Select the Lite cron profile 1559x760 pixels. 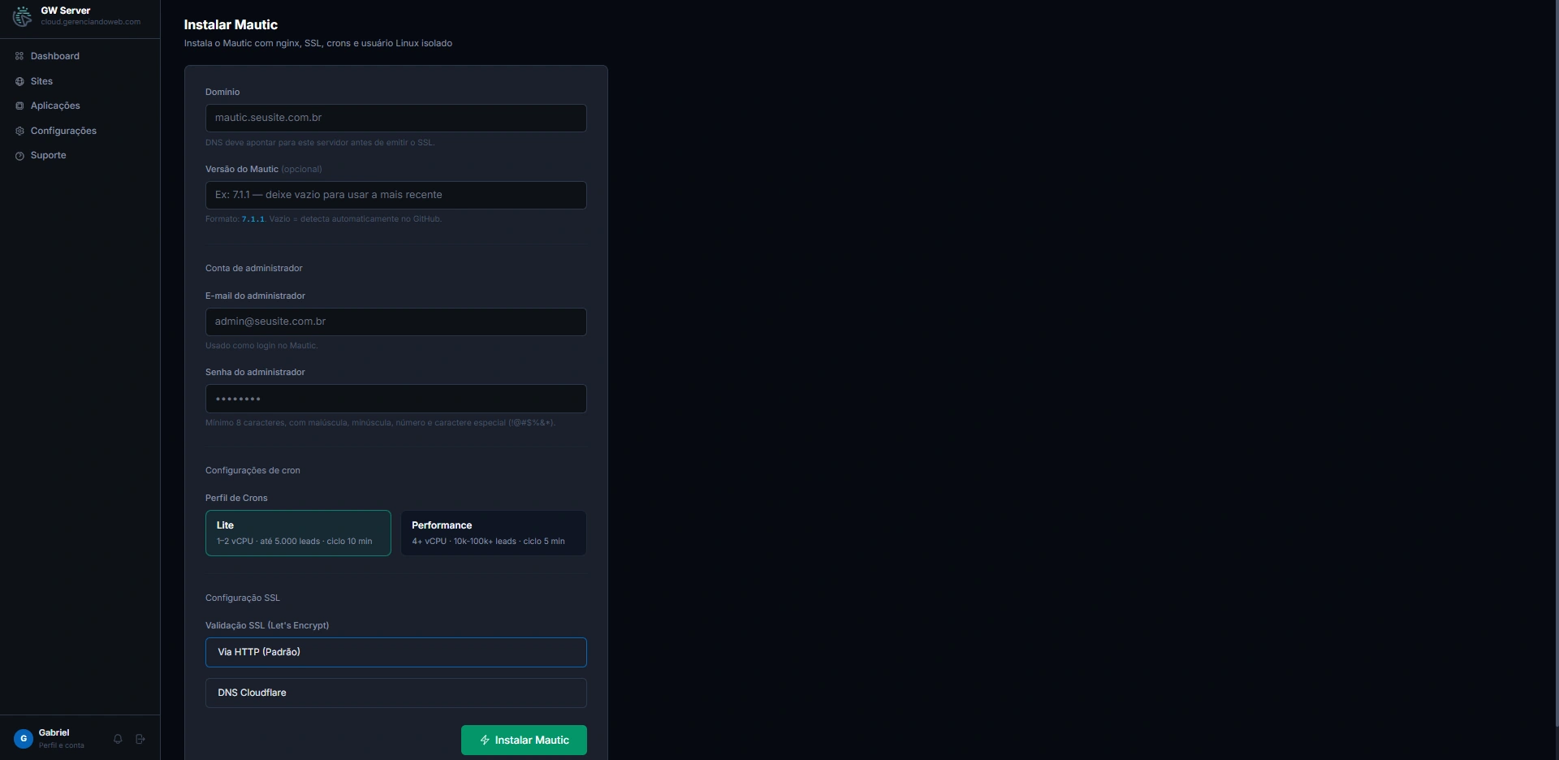pos(298,533)
